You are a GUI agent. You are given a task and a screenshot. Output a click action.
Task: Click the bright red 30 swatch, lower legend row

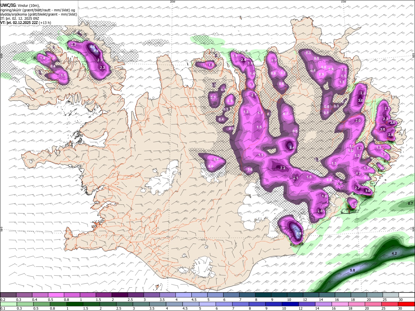click(407, 304)
